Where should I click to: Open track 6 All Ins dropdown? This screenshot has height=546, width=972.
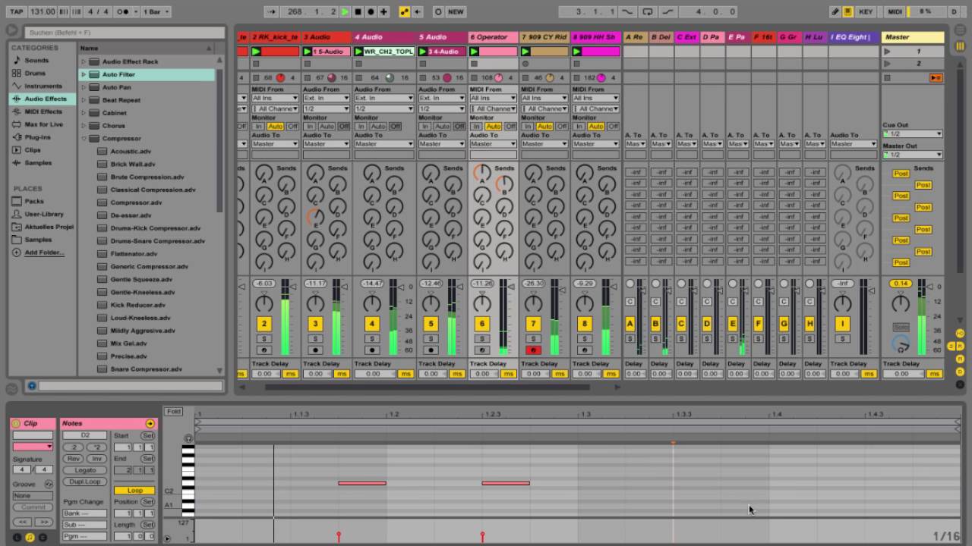pyautogui.click(x=492, y=98)
